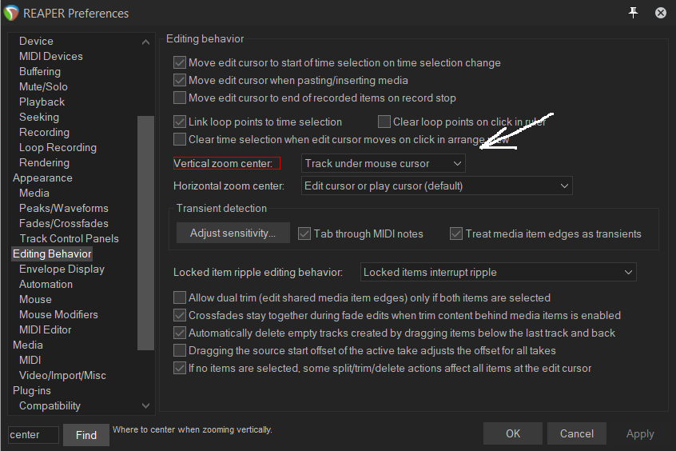
Task: Select Rendering category
Action: (x=44, y=162)
